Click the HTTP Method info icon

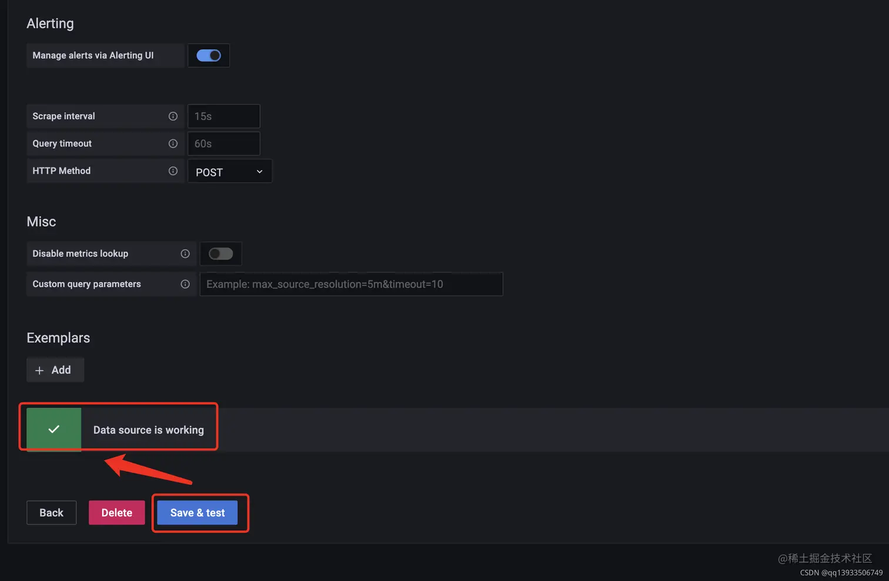pos(173,171)
